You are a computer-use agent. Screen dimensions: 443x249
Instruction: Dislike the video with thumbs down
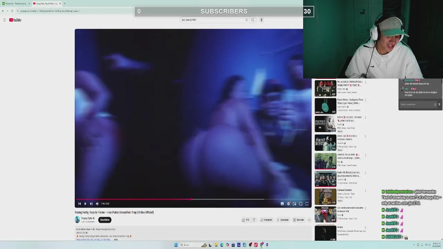(254, 220)
